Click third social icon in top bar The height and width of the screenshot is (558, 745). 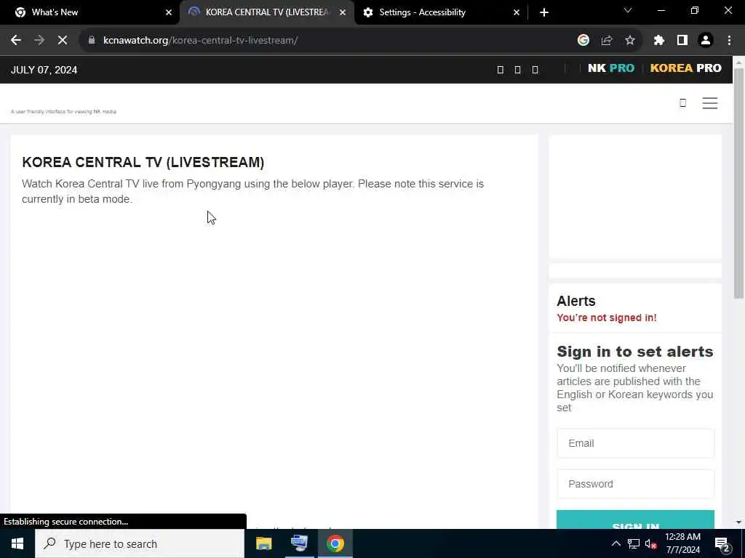click(535, 70)
